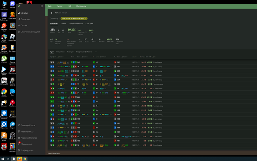Screen dimensions: 257x161
Task: Open the Статистика sidebar item
Action: click(24, 19)
